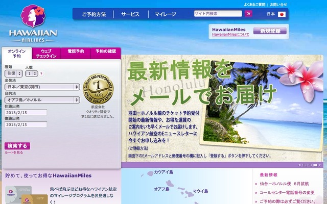The height and width of the screenshot is (204, 327).
Task: Open the 種類 trip type dropdown
Action: [x=14, y=73]
